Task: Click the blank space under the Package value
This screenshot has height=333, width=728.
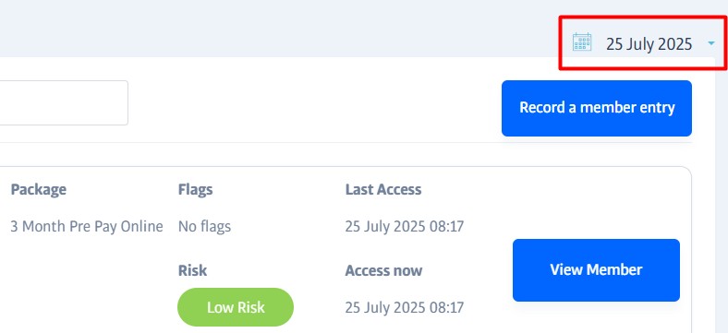Action: pos(87,279)
